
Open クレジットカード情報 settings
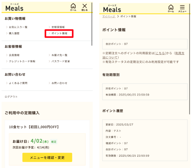click(22, 61)
